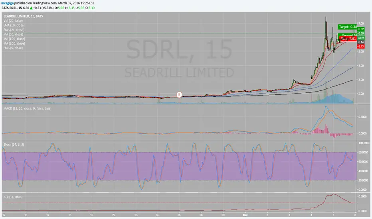The image size is (372, 219).
Task: Click the H:6.35 high value in header
Action: click(x=70, y=8)
